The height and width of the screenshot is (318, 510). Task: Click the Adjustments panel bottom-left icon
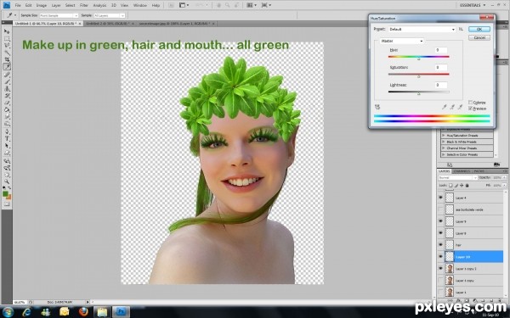pyautogui.click(x=450, y=165)
